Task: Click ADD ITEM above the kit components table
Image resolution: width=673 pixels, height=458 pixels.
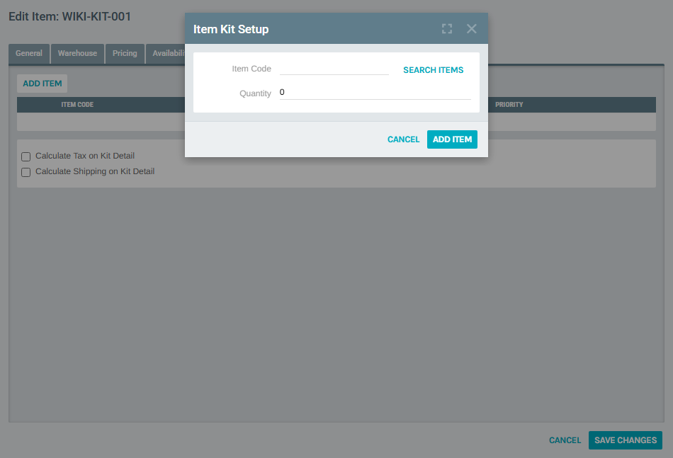Action: (42, 84)
